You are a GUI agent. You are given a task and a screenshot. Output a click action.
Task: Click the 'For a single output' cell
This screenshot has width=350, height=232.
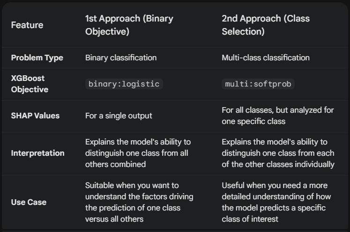pos(119,116)
